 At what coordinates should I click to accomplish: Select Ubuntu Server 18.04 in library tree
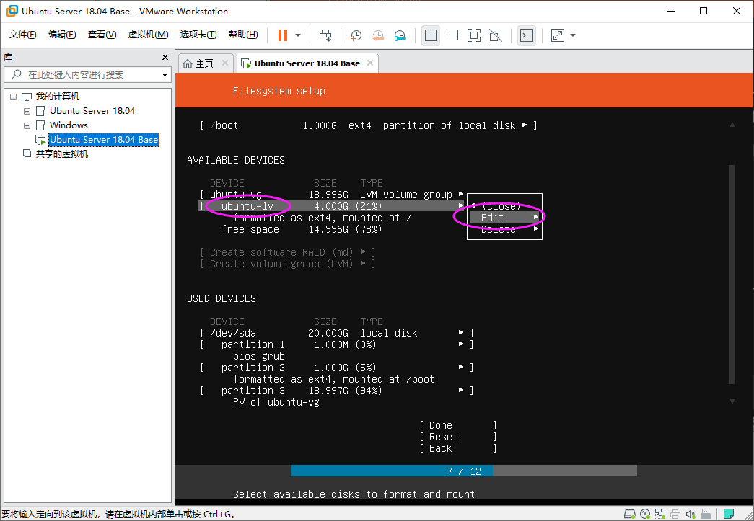pyautogui.click(x=92, y=111)
